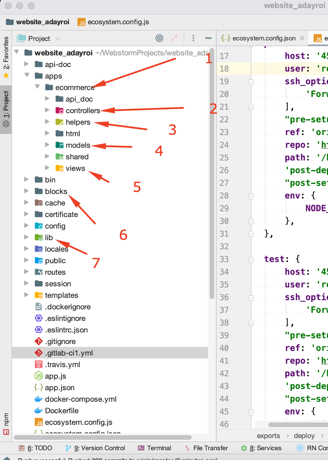Collapse the website_adayroi root folder
This screenshot has height=460, width=328.
click(x=17, y=52)
